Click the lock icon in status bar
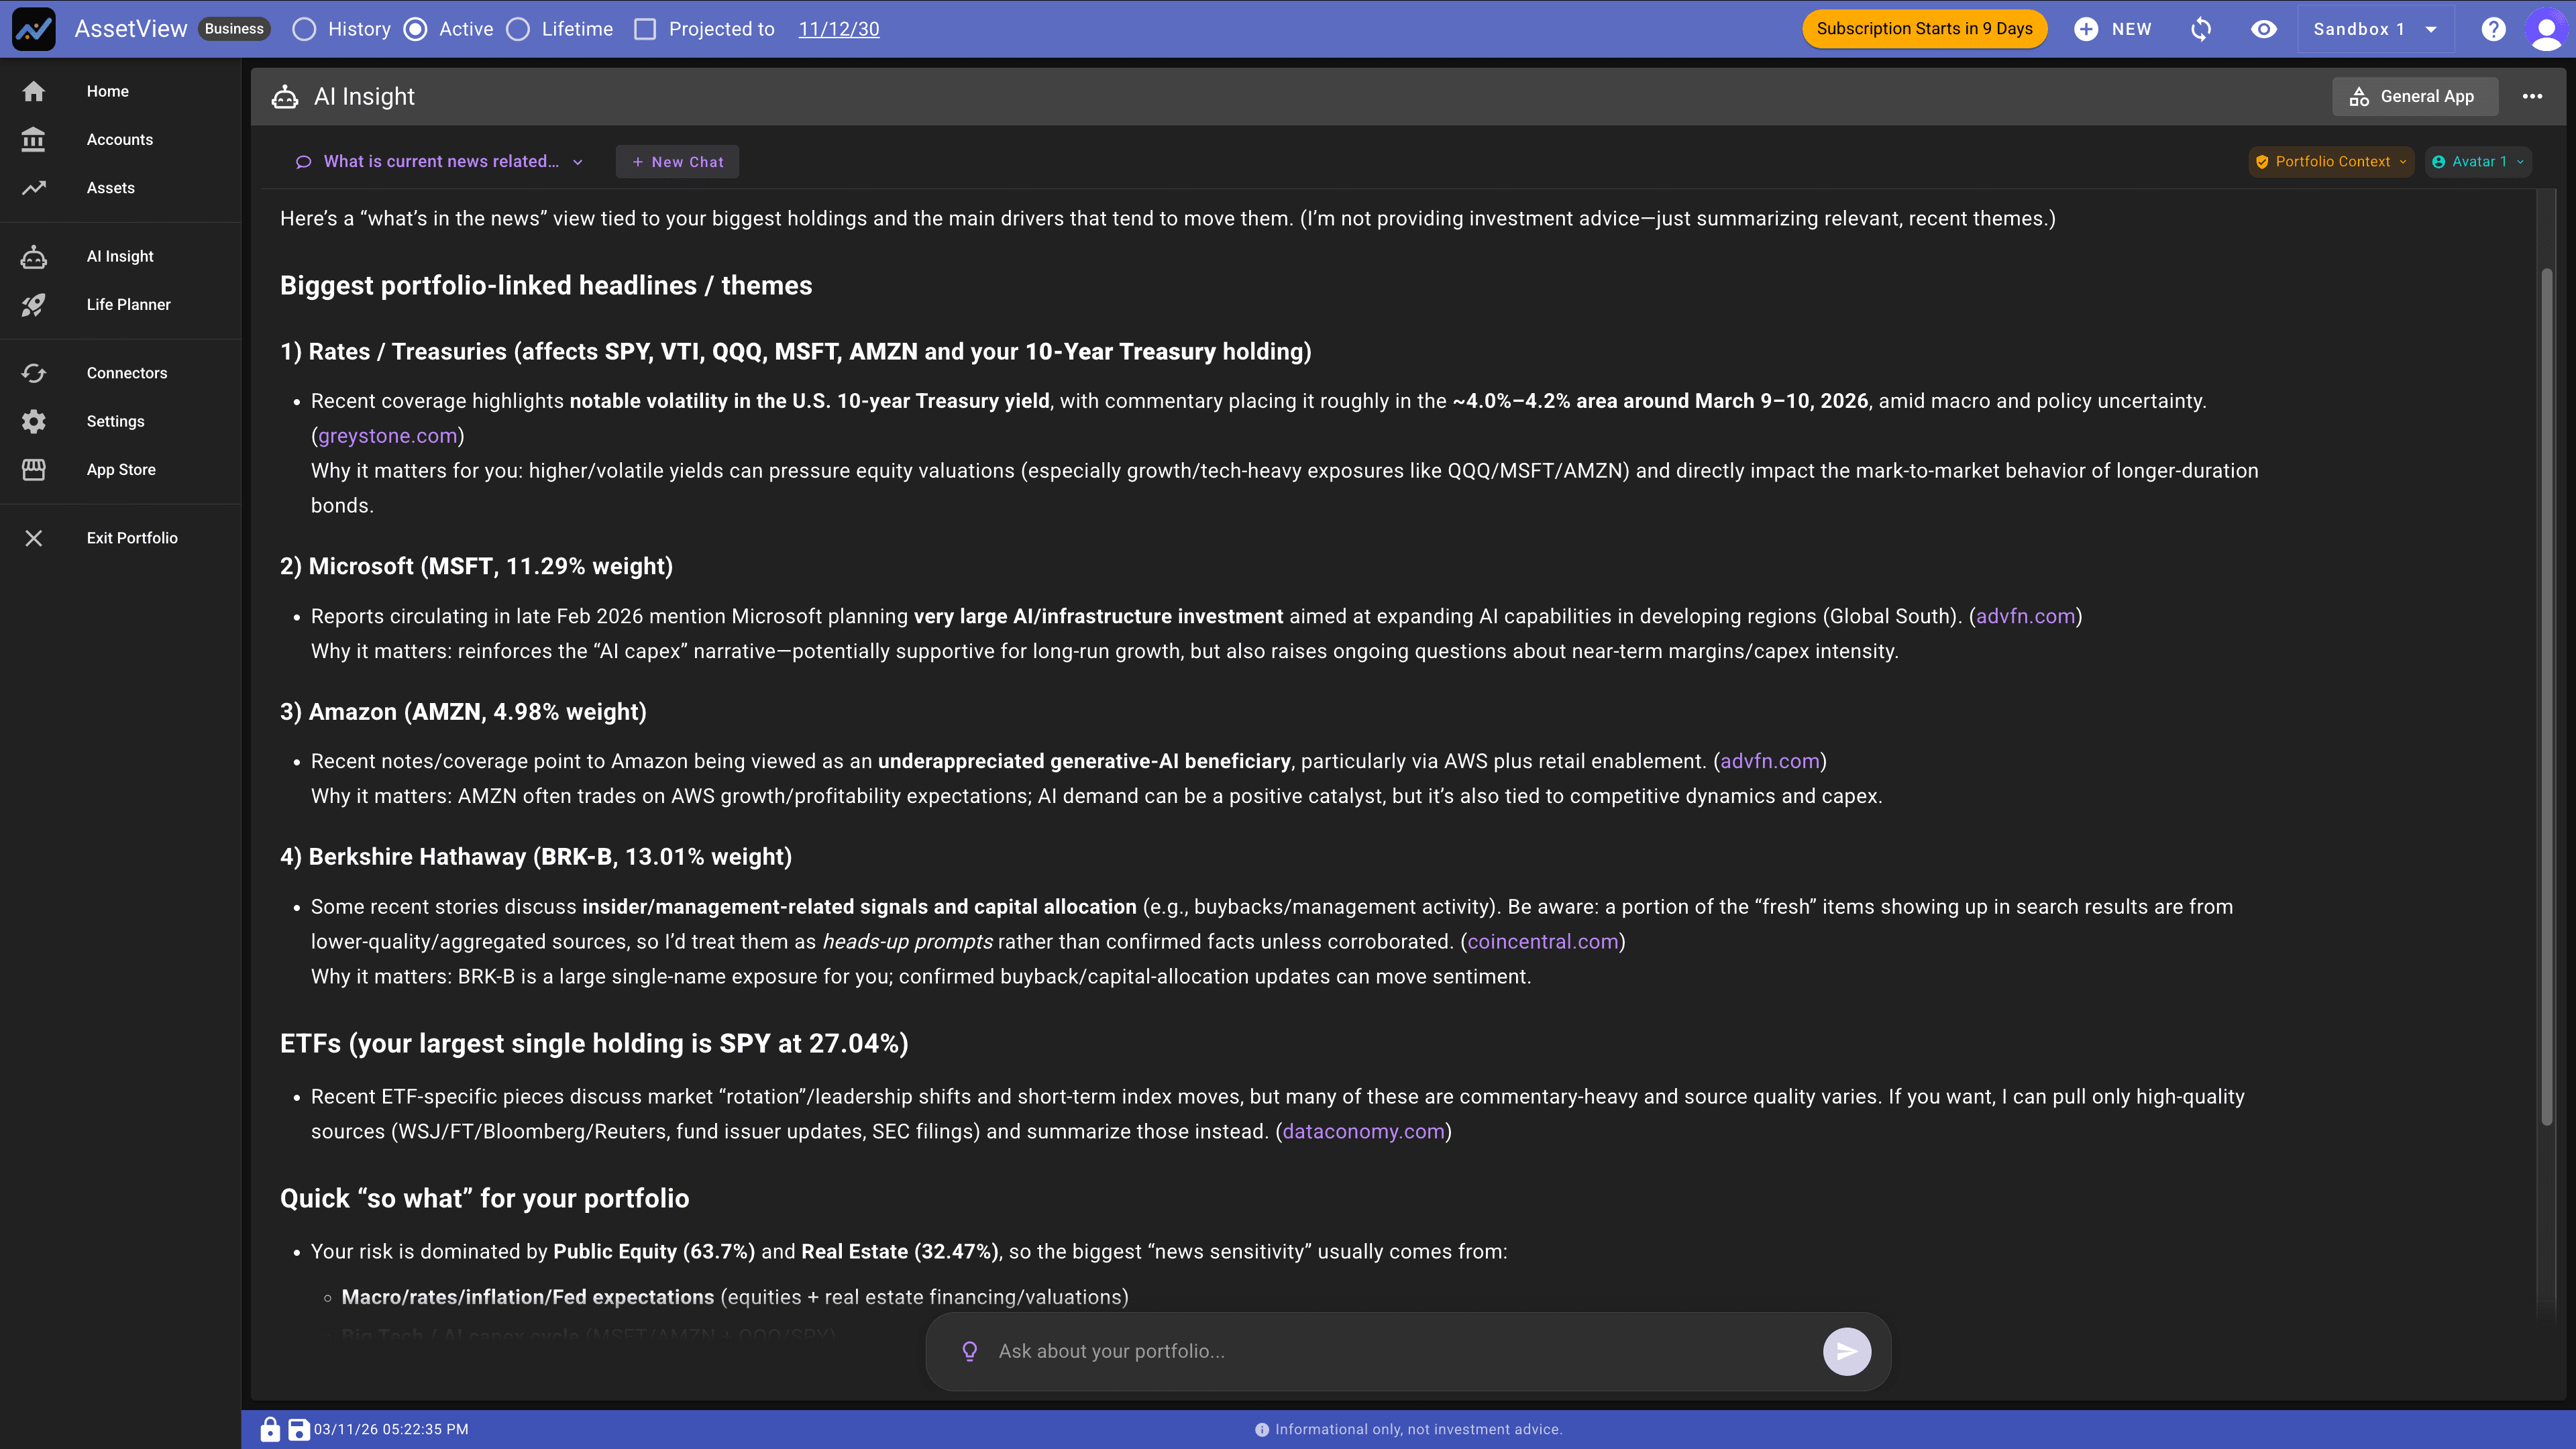 click(x=270, y=1429)
